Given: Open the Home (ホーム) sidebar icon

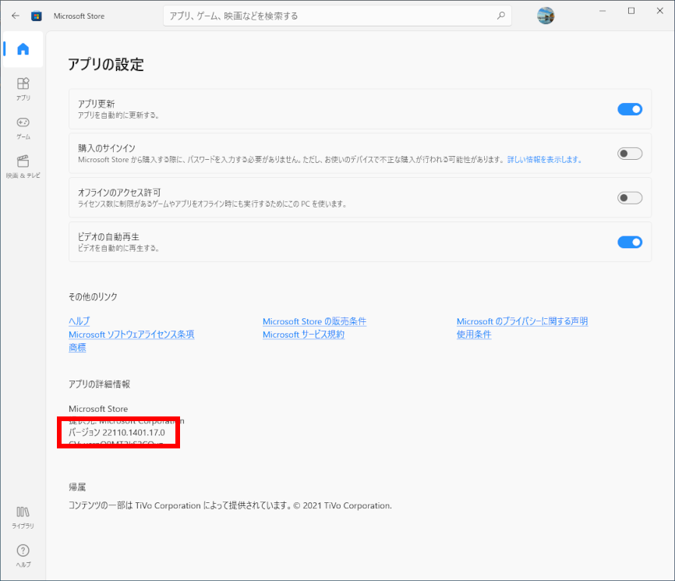Looking at the screenshot, I should click(23, 49).
